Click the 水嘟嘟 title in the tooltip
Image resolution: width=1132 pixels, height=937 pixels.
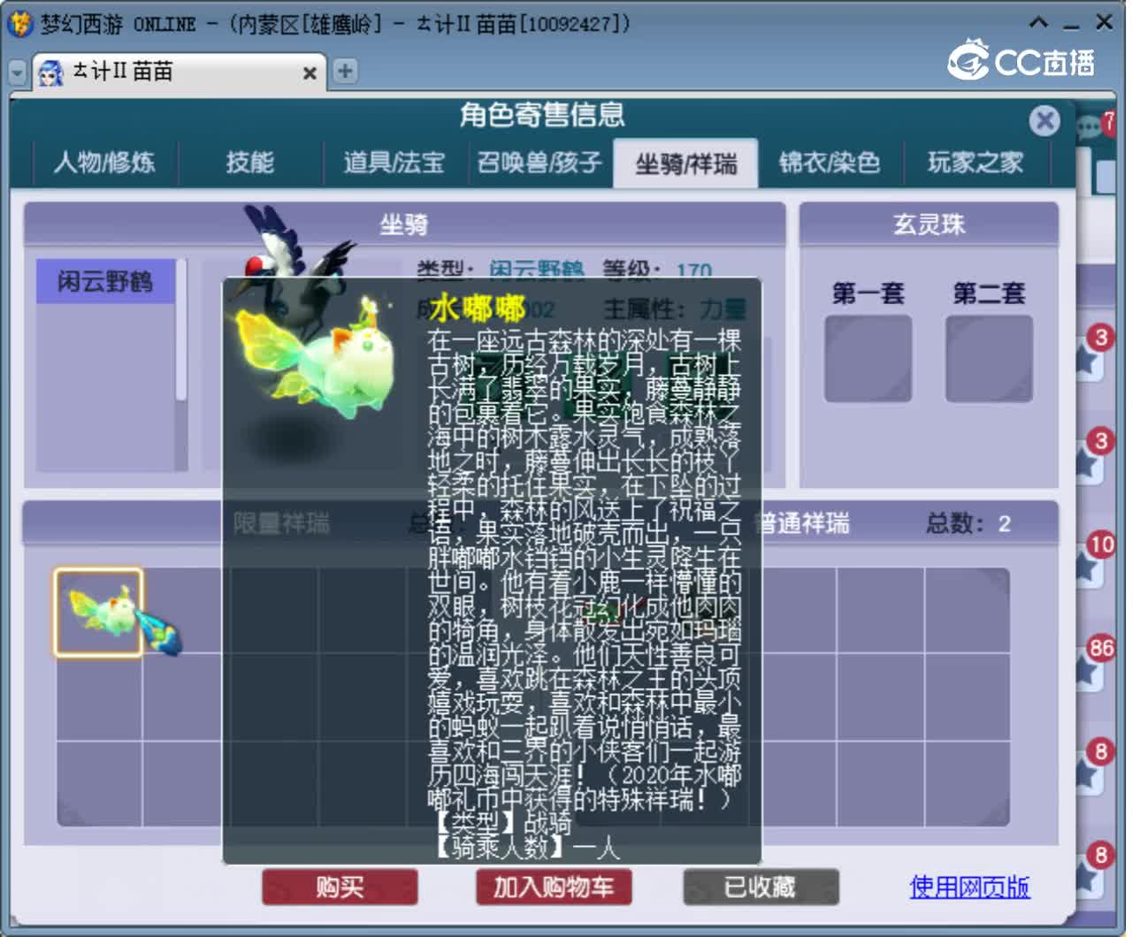[x=478, y=309]
